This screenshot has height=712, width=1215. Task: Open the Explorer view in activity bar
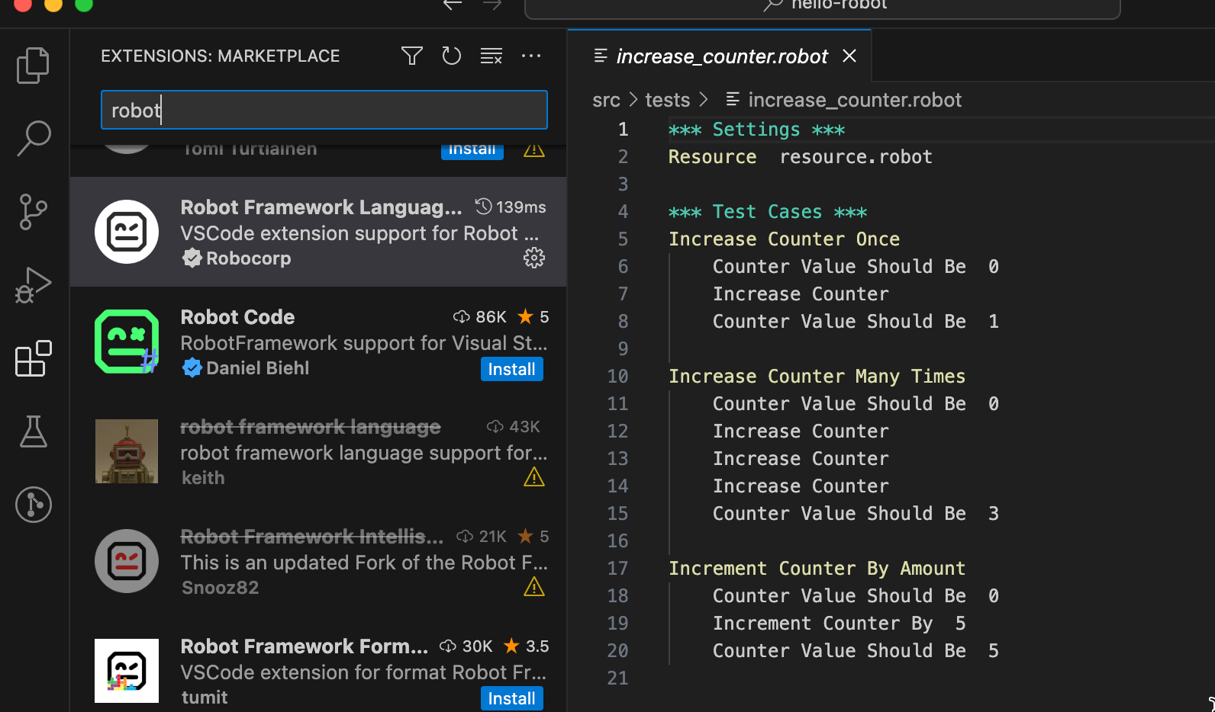pos(34,66)
